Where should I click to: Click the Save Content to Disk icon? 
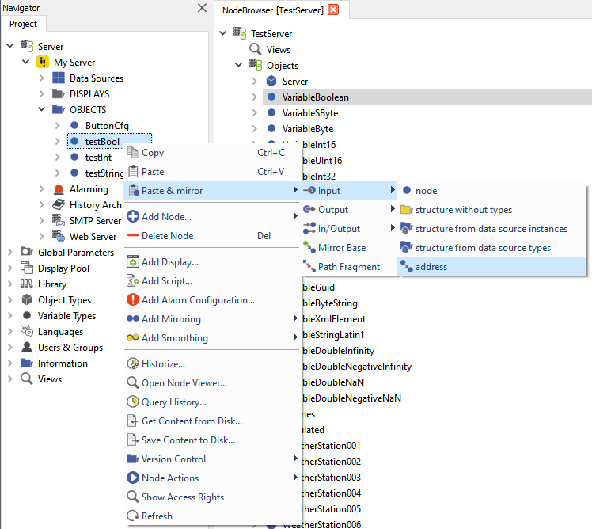(132, 440)
